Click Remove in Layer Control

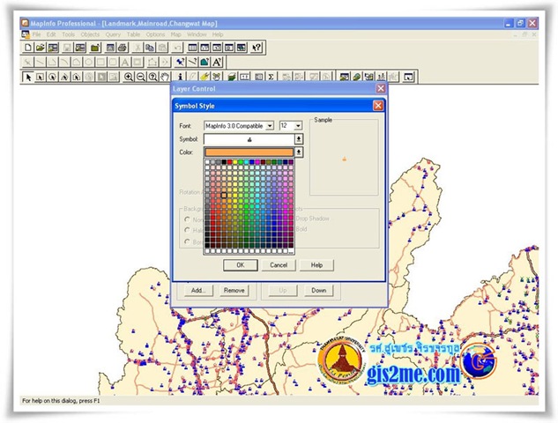pos(234,290)
